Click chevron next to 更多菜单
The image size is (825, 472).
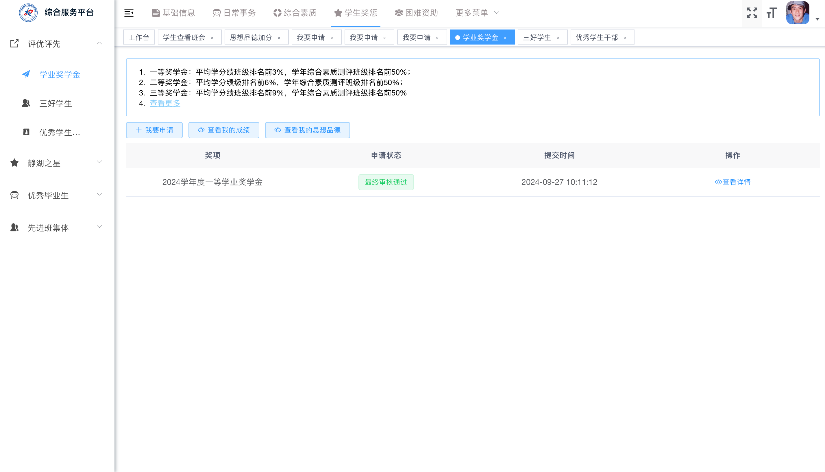(x=497, y=13)
